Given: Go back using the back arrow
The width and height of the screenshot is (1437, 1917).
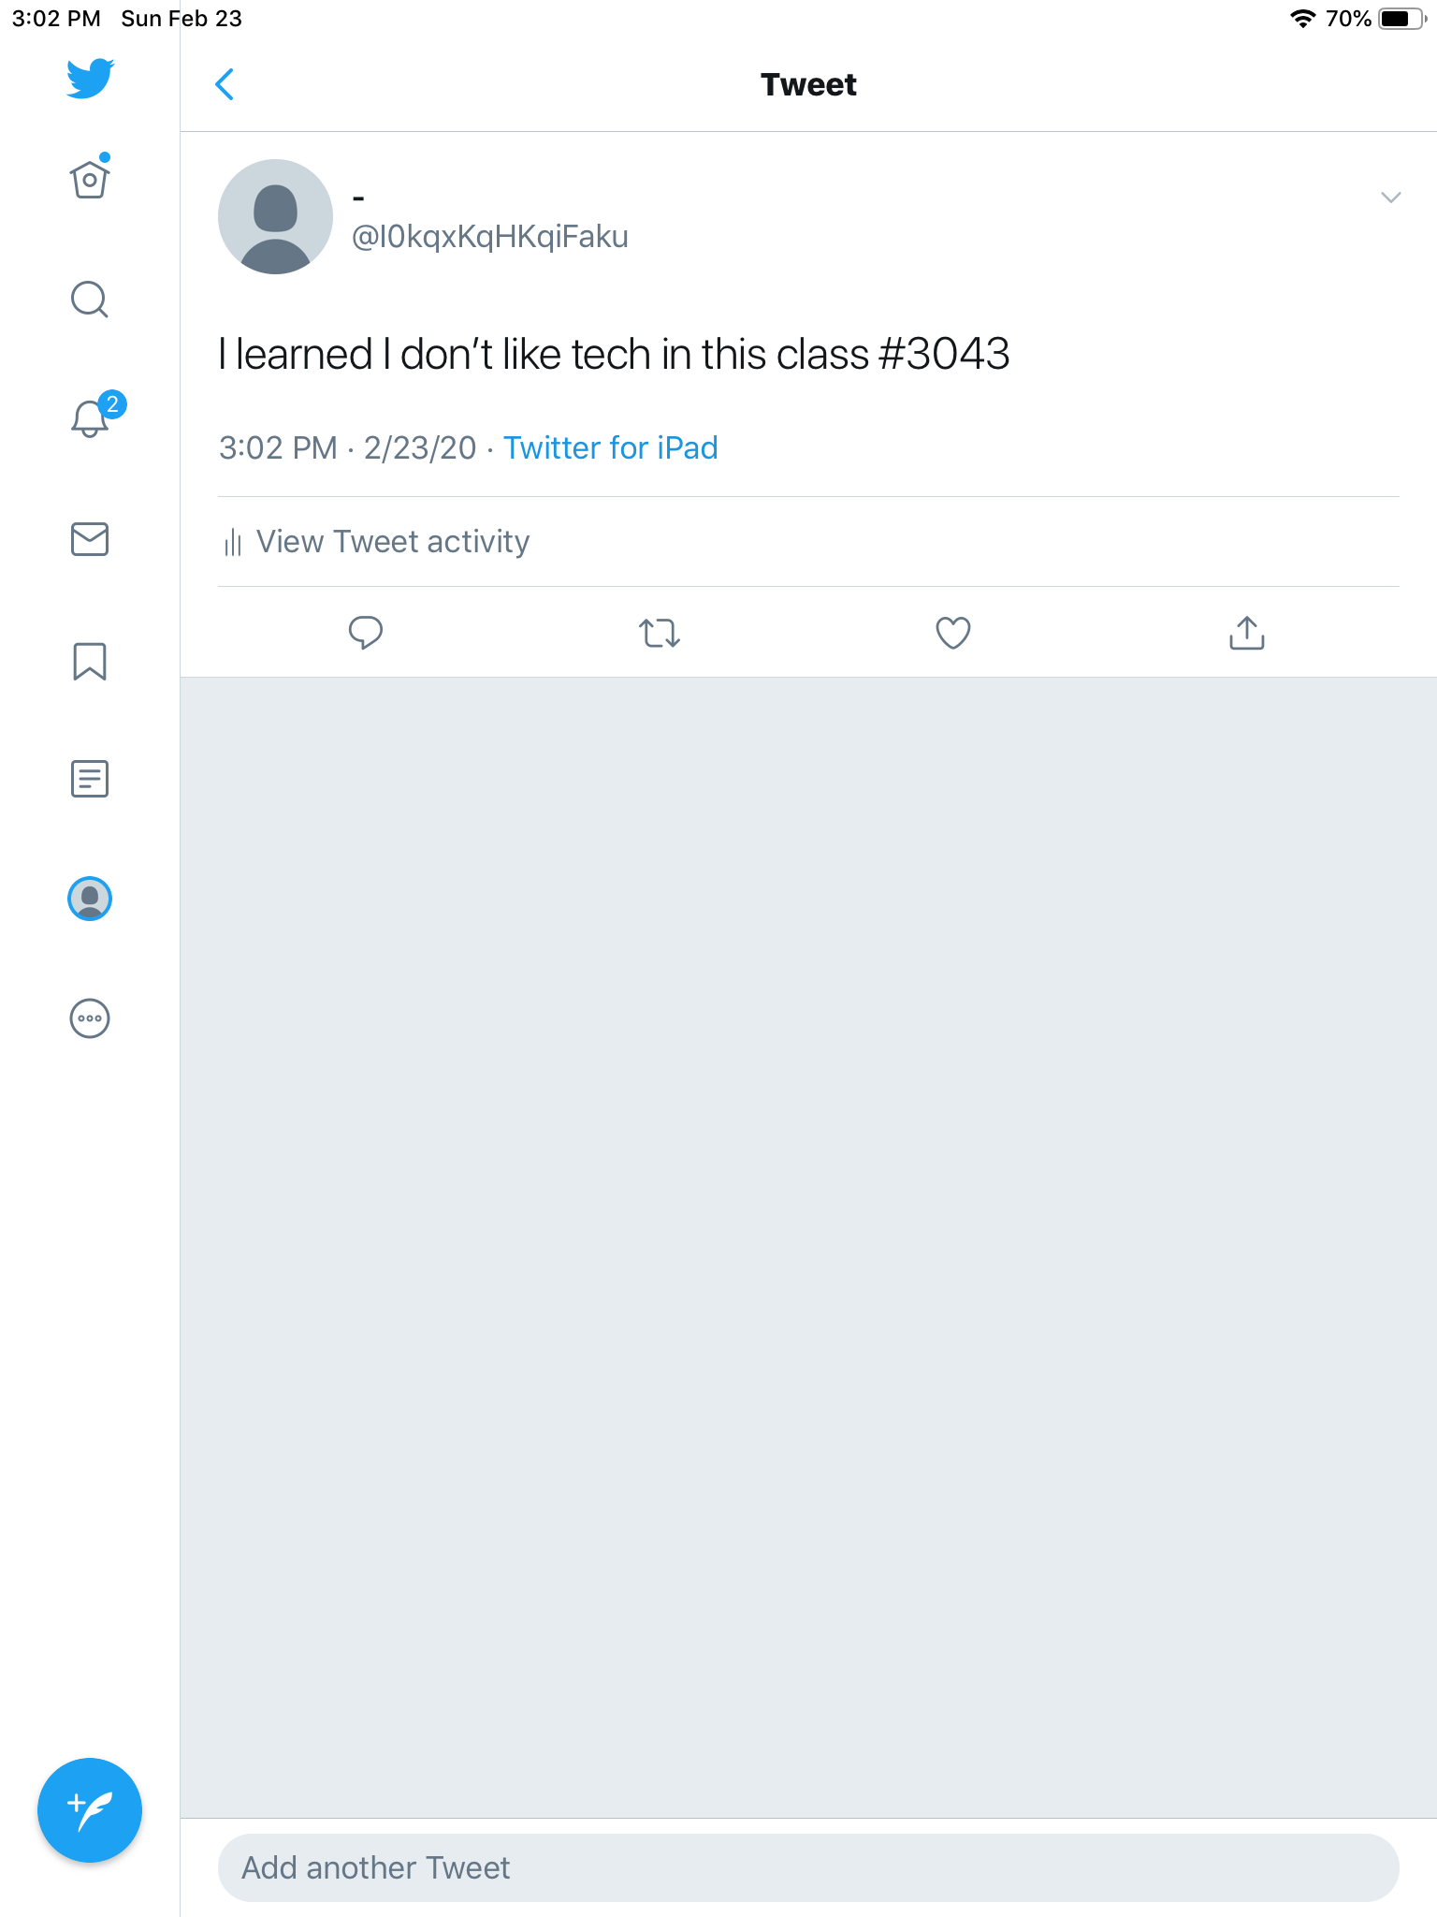Looking at the screenshot, I should tap(225, 84).
